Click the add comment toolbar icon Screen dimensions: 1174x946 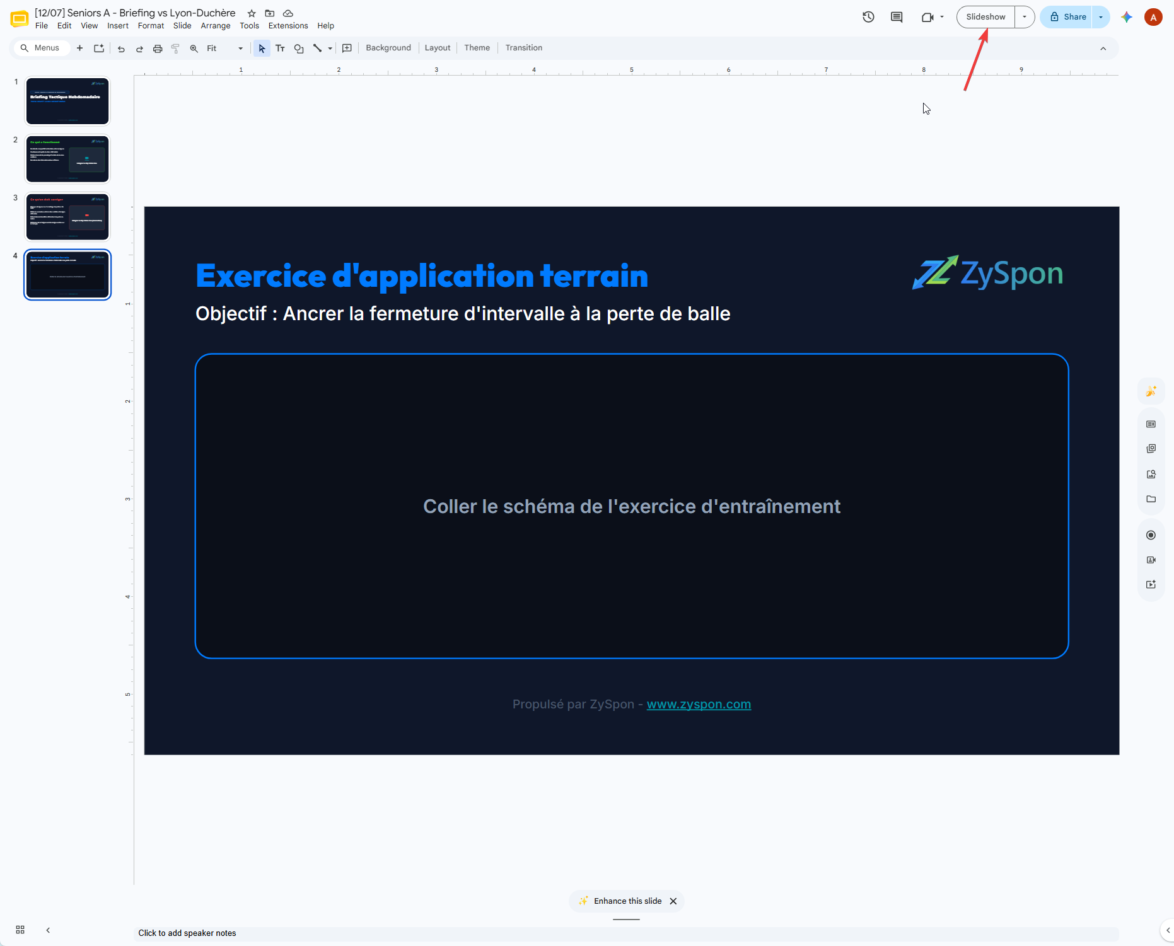347,49
